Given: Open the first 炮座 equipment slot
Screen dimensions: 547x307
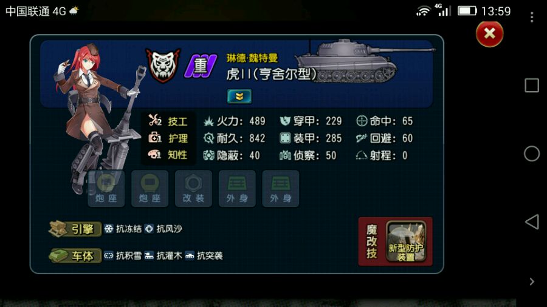Looking at the screenshot, I should [106, 189].
